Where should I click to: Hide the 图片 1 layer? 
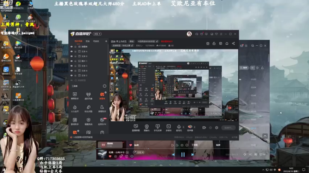[x=71, y=61]
